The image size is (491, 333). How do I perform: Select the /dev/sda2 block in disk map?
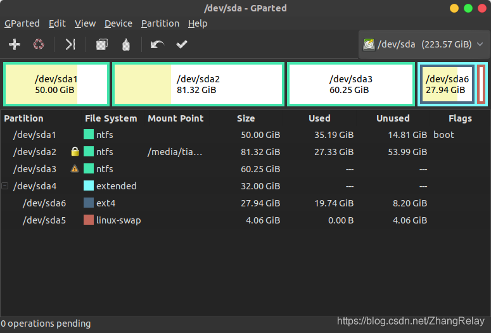click(198, 84)
